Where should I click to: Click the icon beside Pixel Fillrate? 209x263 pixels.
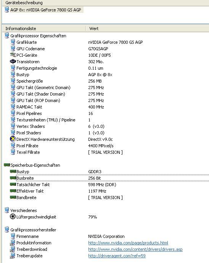pos(13,146)
